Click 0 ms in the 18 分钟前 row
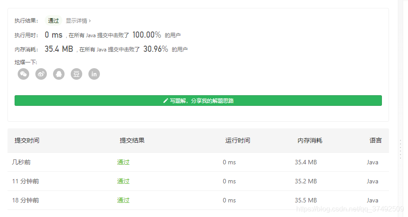 [x=229, y=200]
